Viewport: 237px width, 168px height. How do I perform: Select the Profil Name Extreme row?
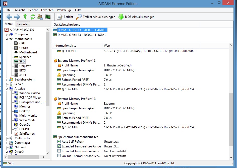[86, 104]
